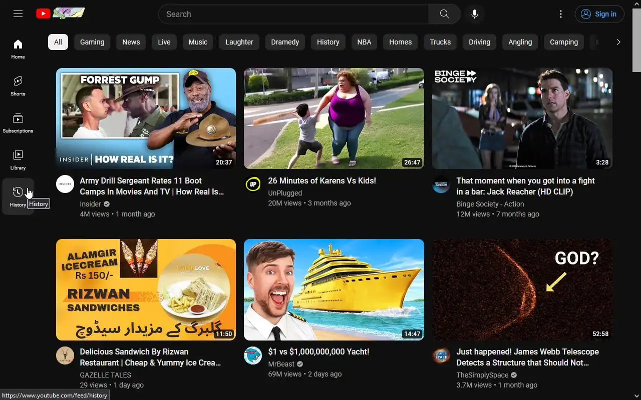
Task: Open Rizwan Sandwiches video thumbnail
Action: [146, 289]
